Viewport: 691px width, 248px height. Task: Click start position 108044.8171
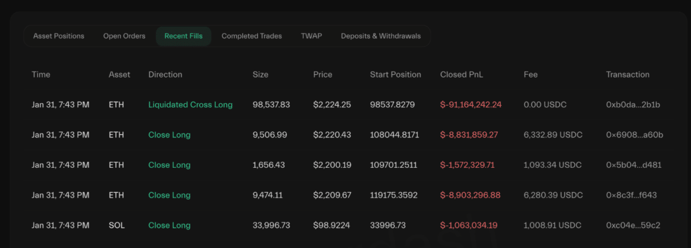393,135
